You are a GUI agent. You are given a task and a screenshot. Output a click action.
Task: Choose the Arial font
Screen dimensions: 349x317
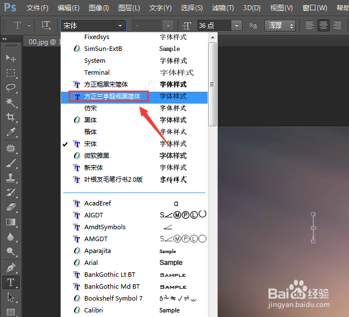(134, 263)
